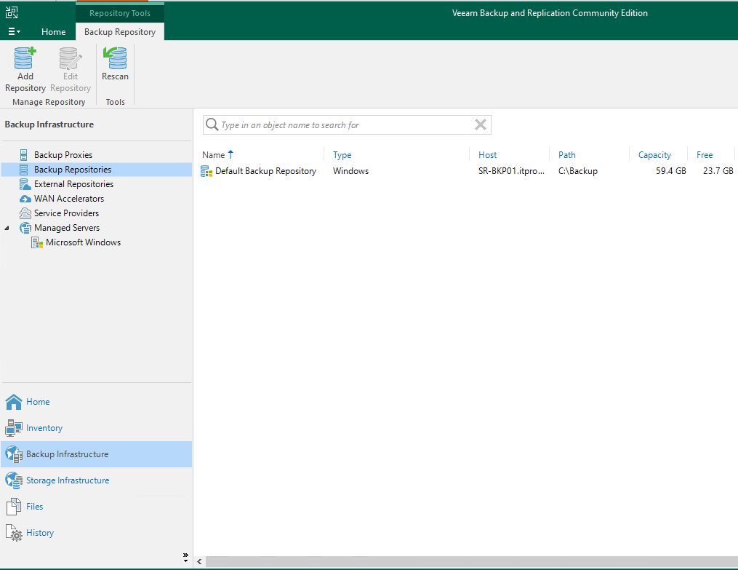Screen dimensions: 738x570
Task: Go to the Inventory view
Action: pos(44,428)
